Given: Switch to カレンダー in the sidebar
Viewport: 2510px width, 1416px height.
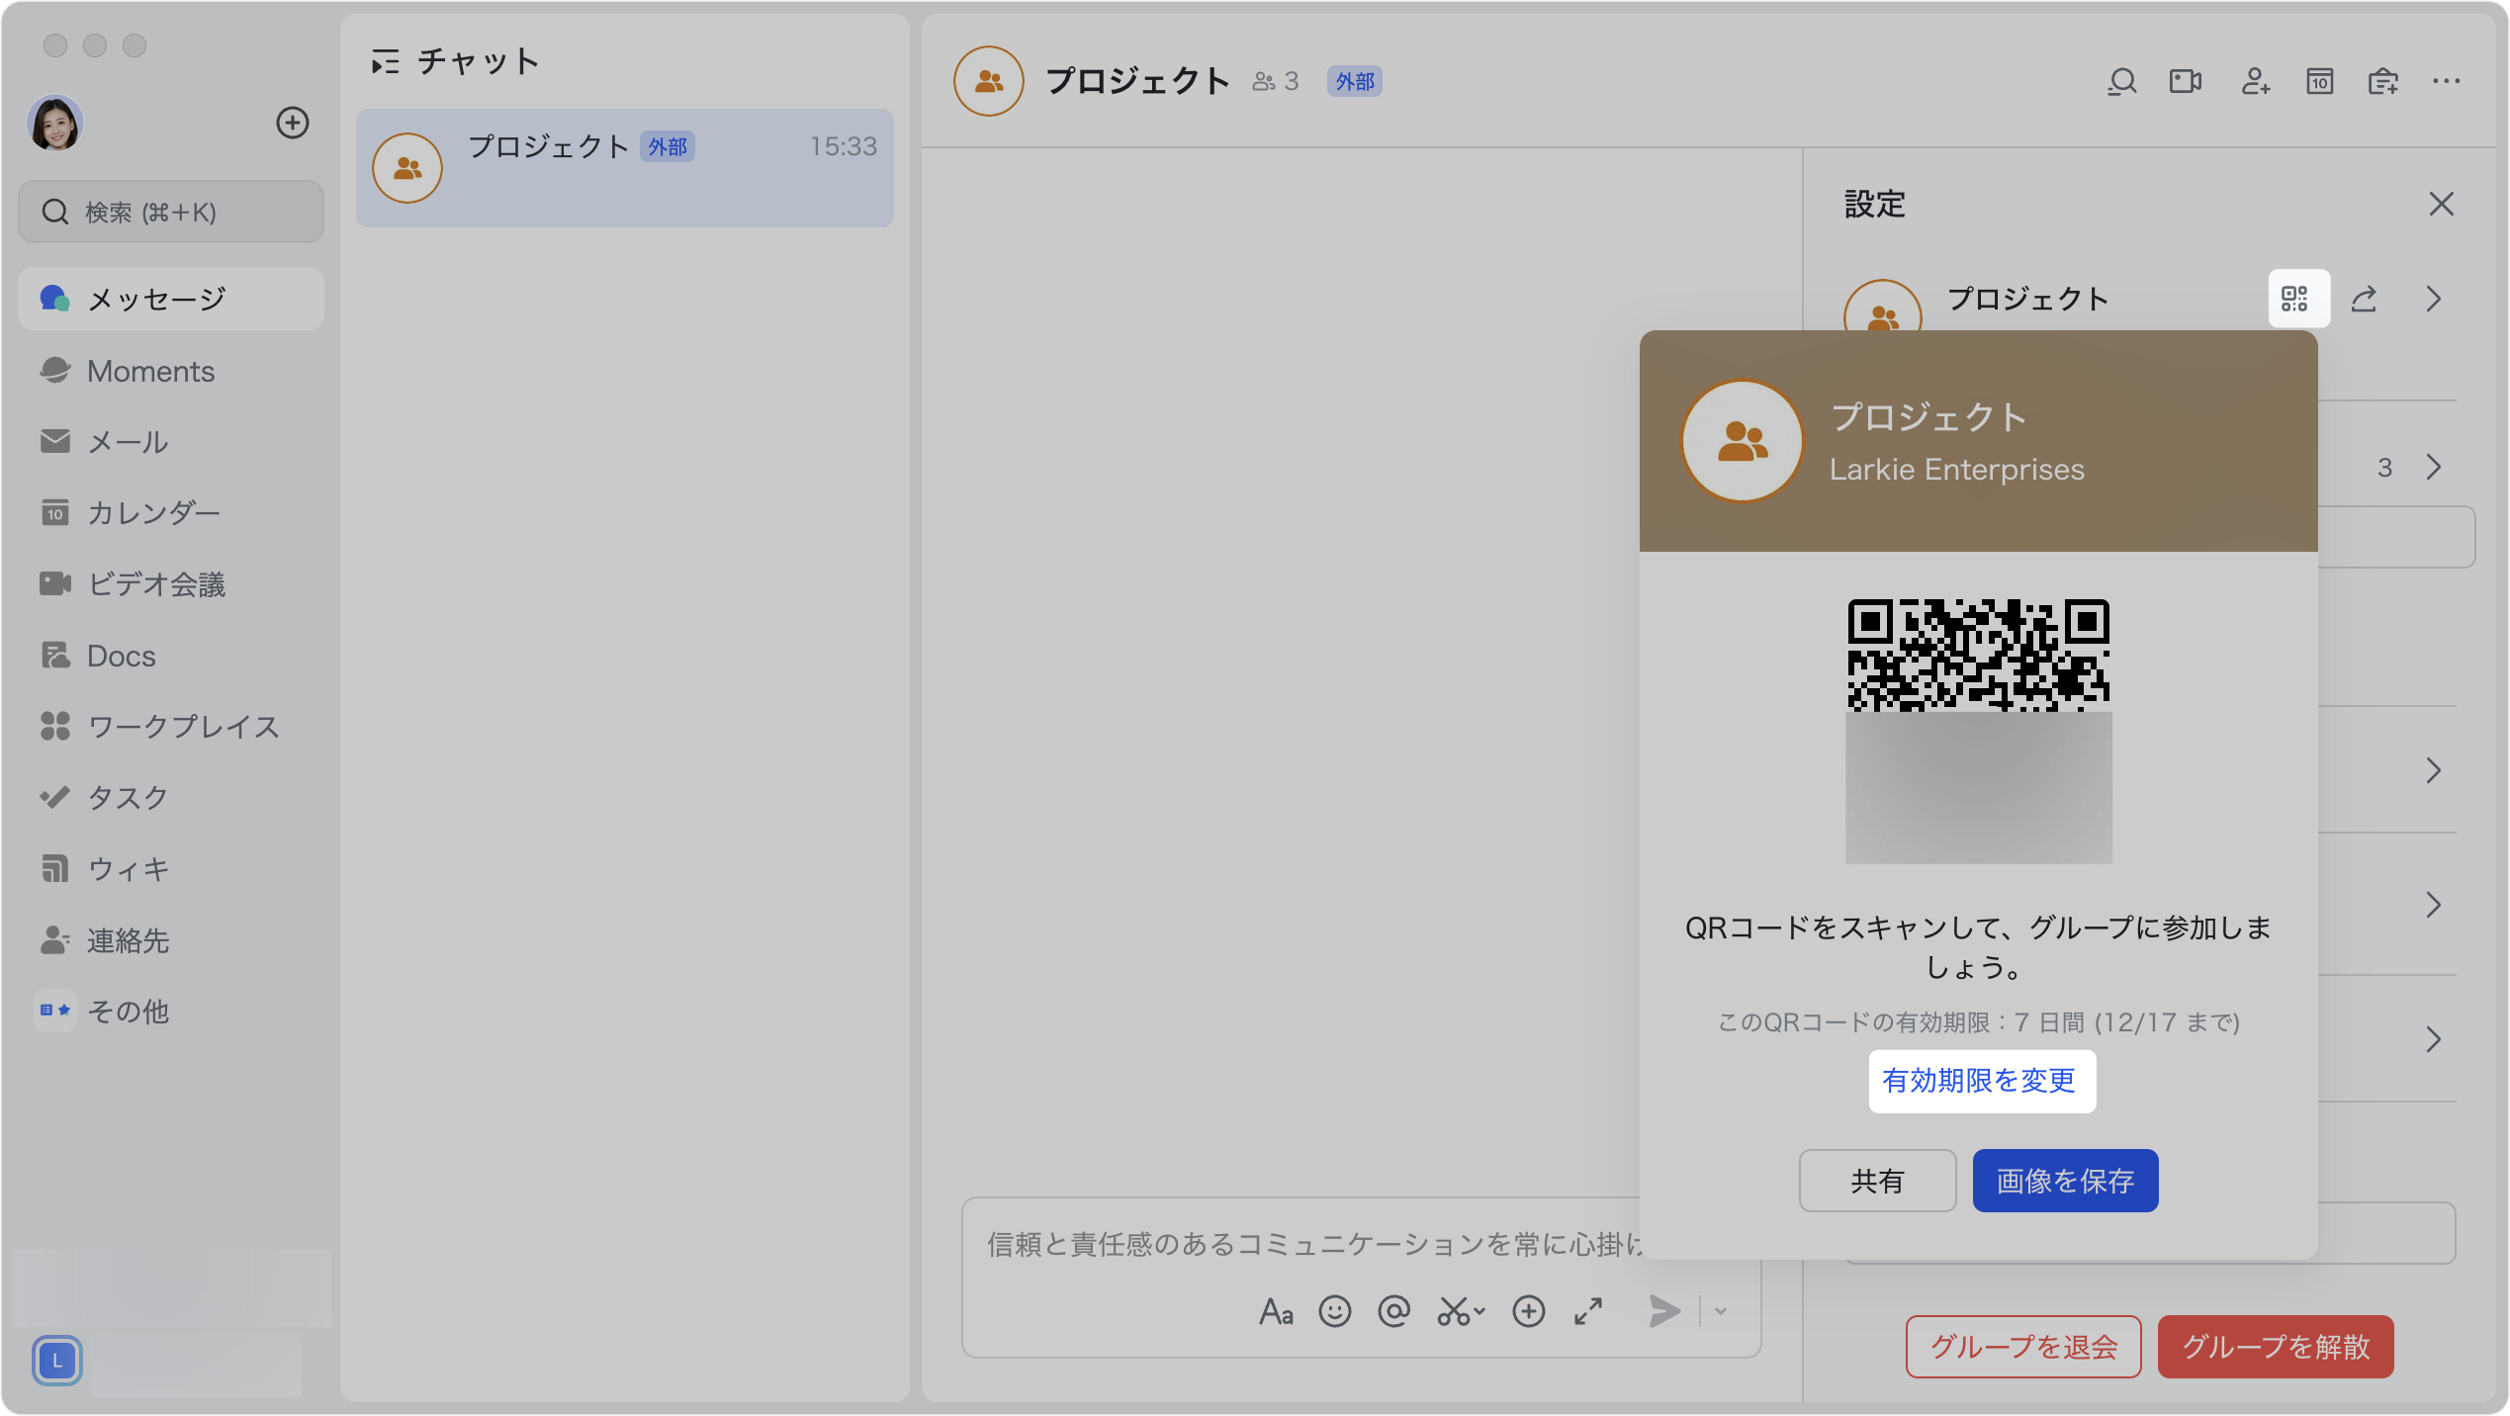Looking at the screenshot, I should [153, 513].
